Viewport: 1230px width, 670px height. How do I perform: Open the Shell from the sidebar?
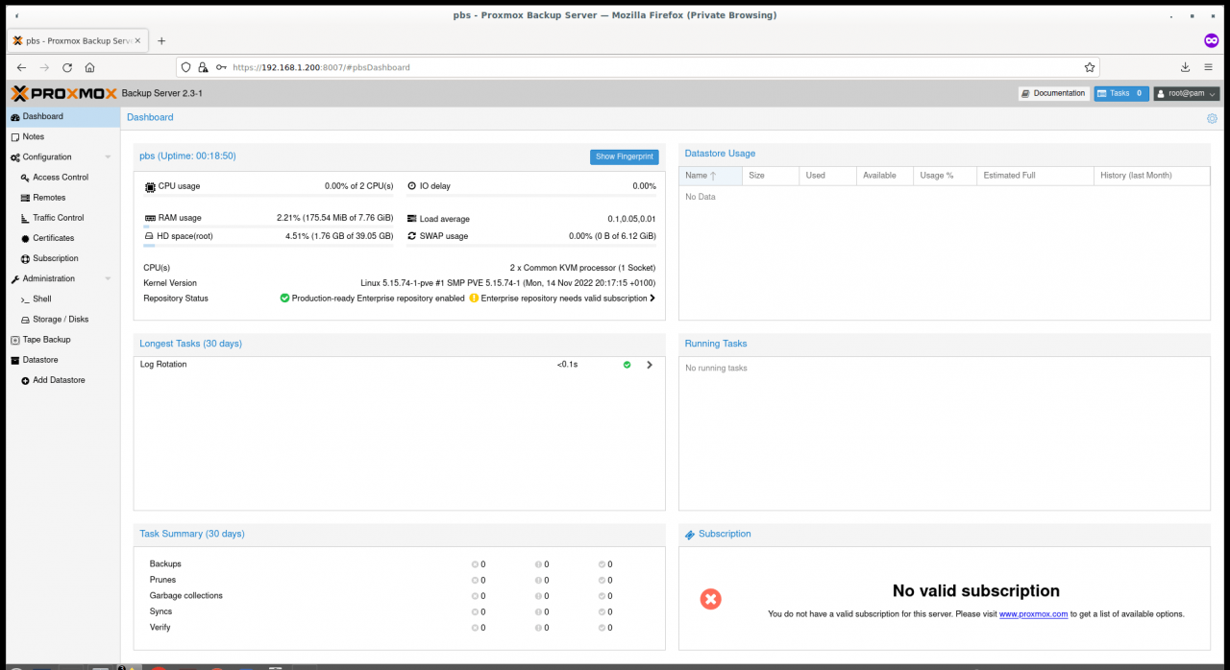pos(42,299)
